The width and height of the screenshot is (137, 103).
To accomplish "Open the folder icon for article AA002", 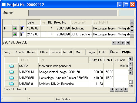I will [12, 66].
